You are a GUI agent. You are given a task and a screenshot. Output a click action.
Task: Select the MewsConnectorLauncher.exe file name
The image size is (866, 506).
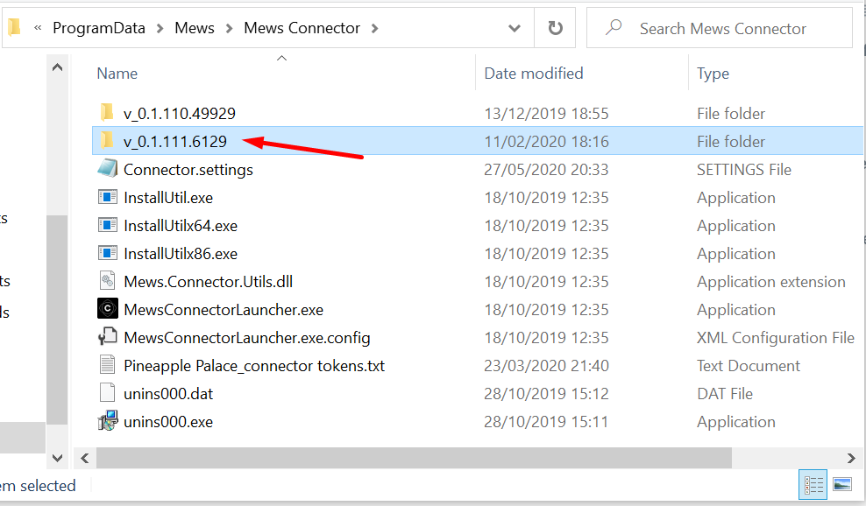coord(224,310)
